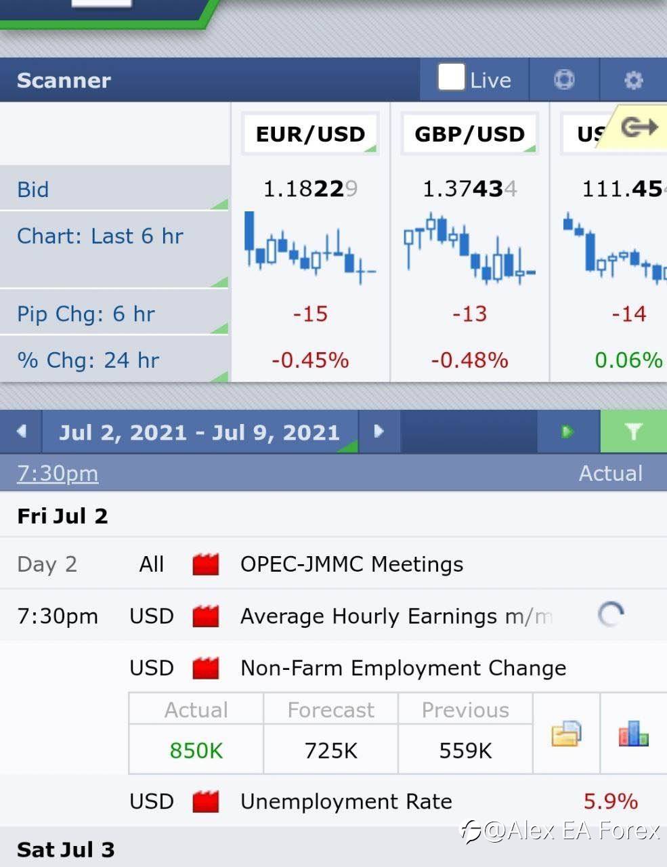Image resolution: width=667 pixels, height=867 pixels.
Task: Go to next week with right arrow
Action: (x=379, y=431)
